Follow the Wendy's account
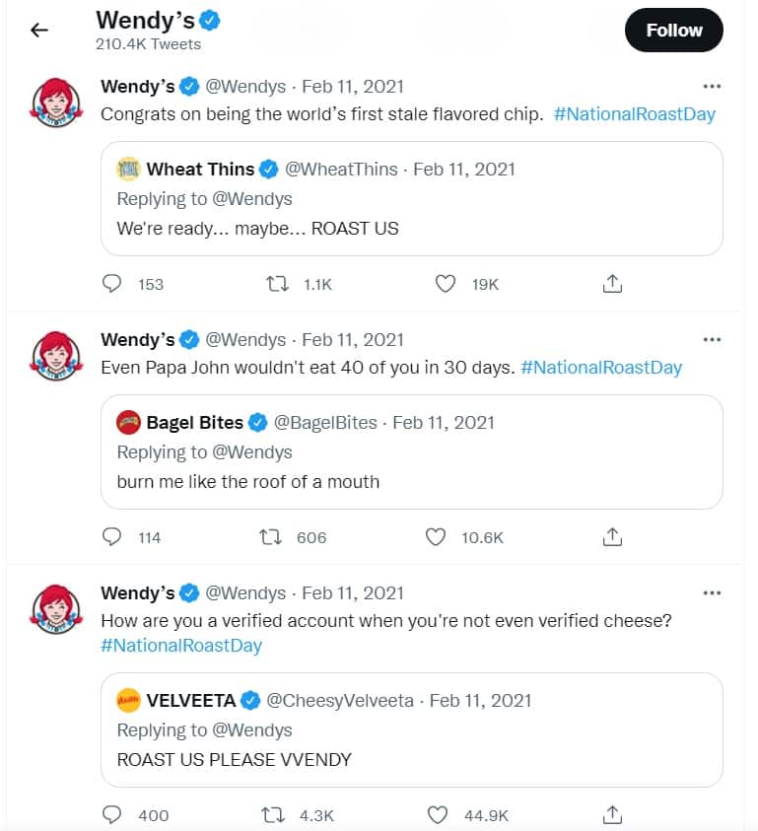The width and height of the screenshot is (758, 831). tap(673, 31)
